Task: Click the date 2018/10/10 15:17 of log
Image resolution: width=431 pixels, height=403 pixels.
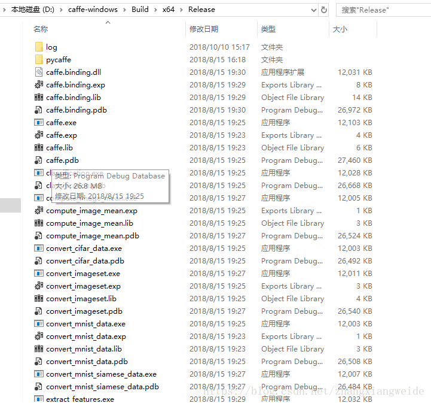Action: pyautogui.click(x=219, y=47)
